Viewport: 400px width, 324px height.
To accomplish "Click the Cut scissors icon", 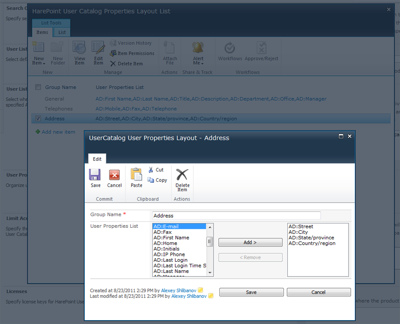I will point(151,170).
